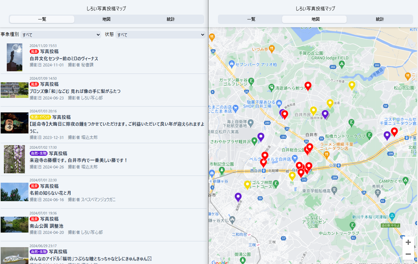418x264 pixels.
Task: Open 統計 tab in left panel
Action: [x=171, y=19]
